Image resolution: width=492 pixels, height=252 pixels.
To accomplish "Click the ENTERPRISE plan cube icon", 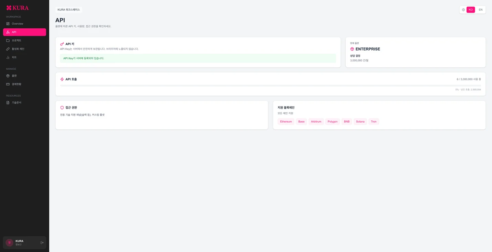I will click(x=352, y=49).
